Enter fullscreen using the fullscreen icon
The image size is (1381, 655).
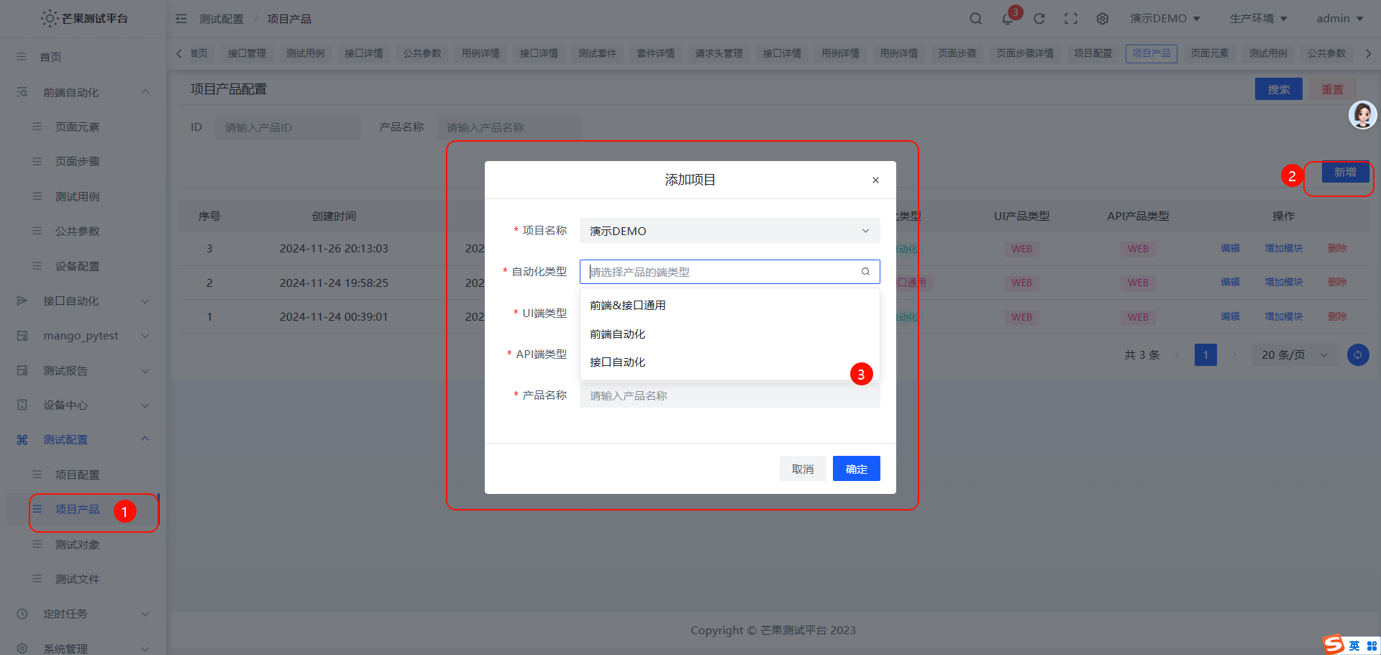[1071, 19]
